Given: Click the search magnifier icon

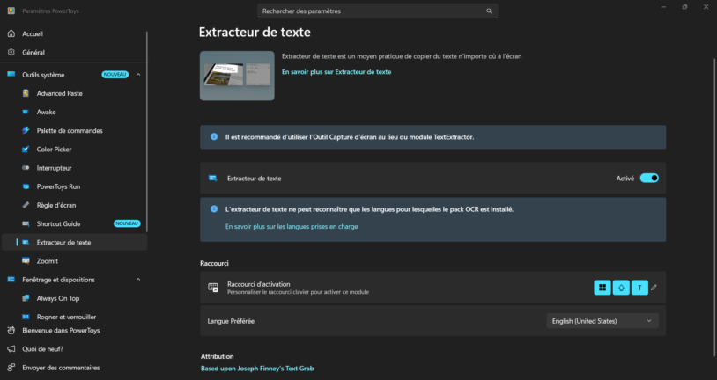Looking at the screenshot, I should coord(489,11).
